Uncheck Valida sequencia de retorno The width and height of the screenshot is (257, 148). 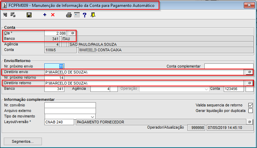pyautogui.click(x=250, y=105)
